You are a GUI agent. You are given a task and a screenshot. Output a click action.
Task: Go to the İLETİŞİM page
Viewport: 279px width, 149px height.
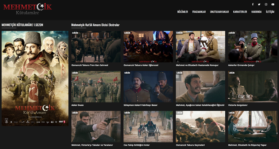coord(270,12)
